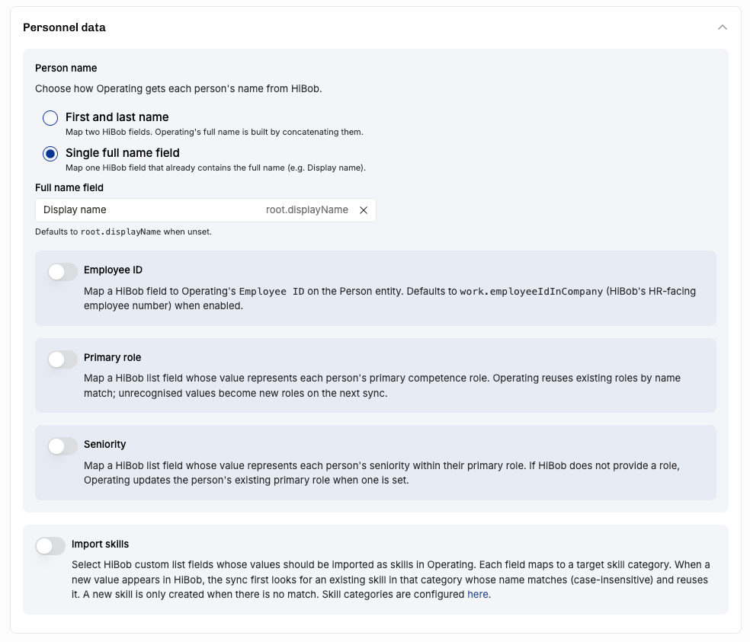Click the root.displayName value text
Screen dimensions: 750x642
[307, 210]
